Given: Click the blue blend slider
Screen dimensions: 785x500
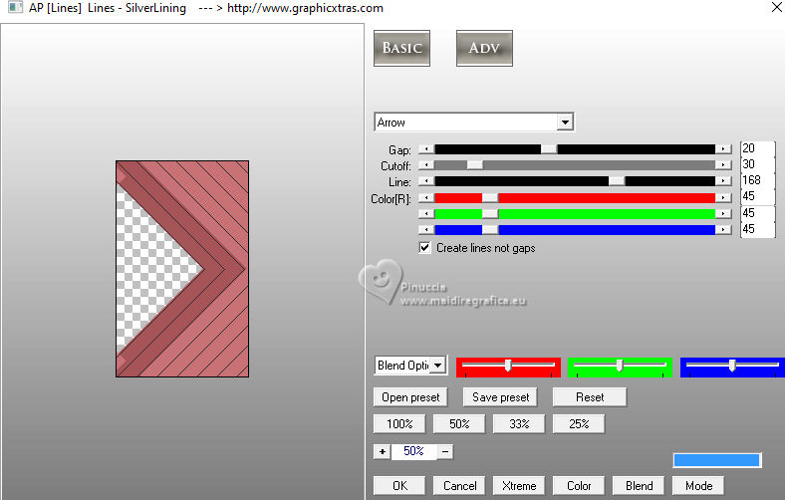Looking at the screenshot, I should point(732,367).
